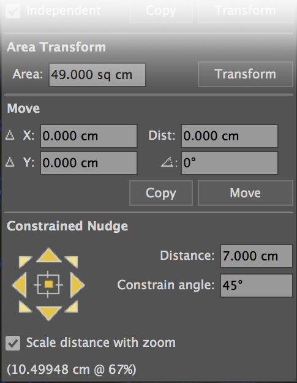Toggle Scale distance with zoom checkbox
Viewport: 297px width, 383px height.
click(x=13, y=343)
